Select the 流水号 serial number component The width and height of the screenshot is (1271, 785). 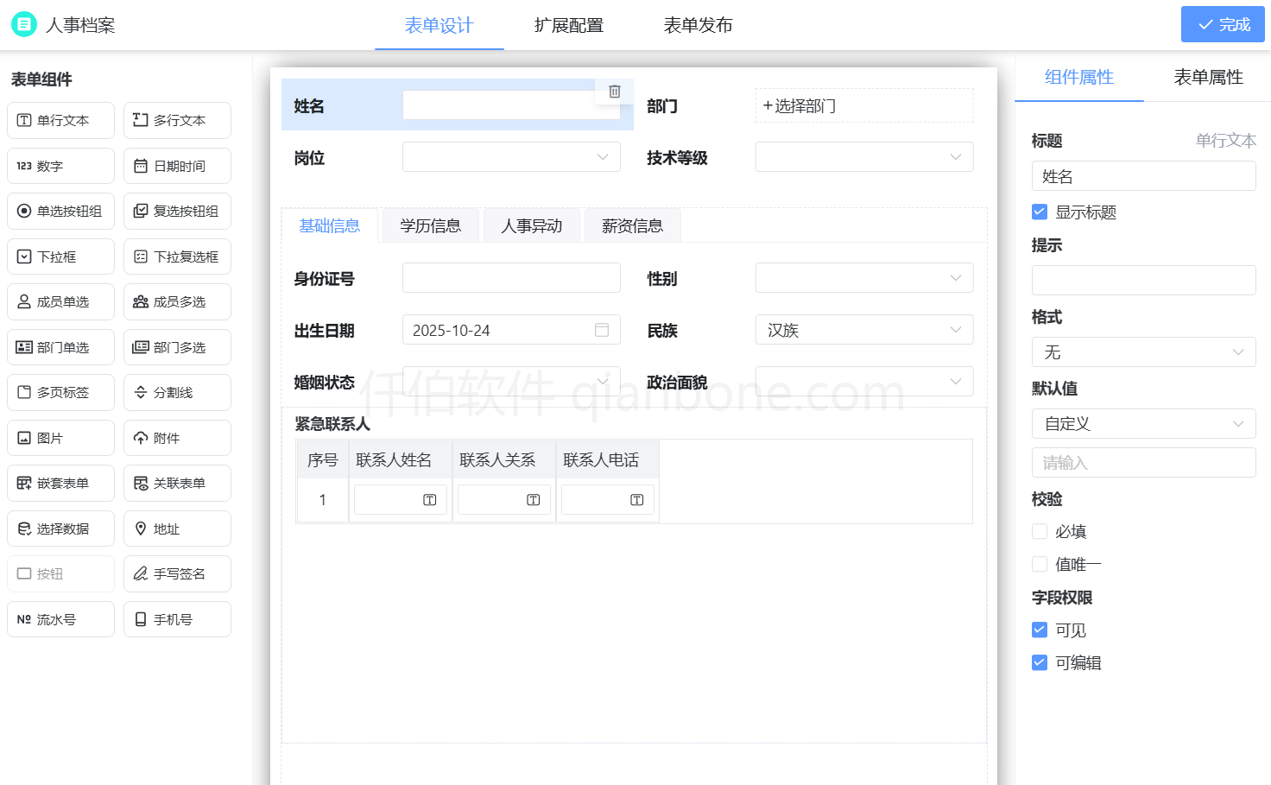tap(60, 618)
